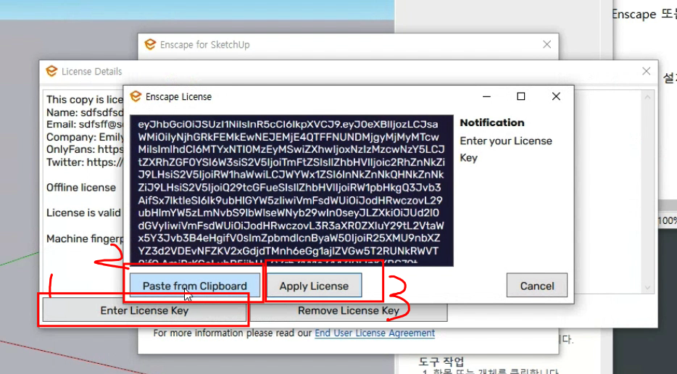This screenshot has width=677, height=374.
Task: Click Enscape logo in Enscape License title bar
Action: [x=136, y=96]
